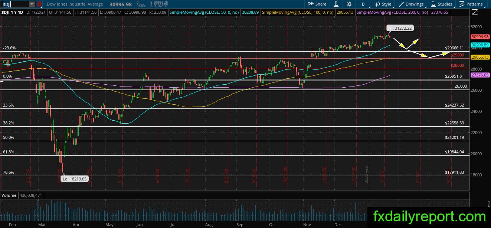The width and height of the screenshot is (491, 228).
Task: Click the 30208.89 SMA50 axis tag
Action: tap(480, 45)
